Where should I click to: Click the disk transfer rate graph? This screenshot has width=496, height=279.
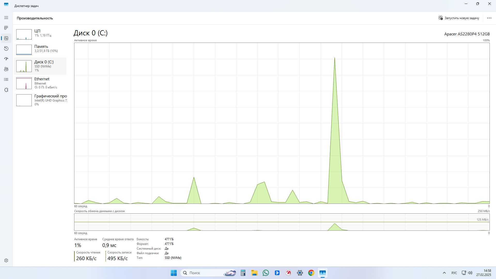[282, 222]
